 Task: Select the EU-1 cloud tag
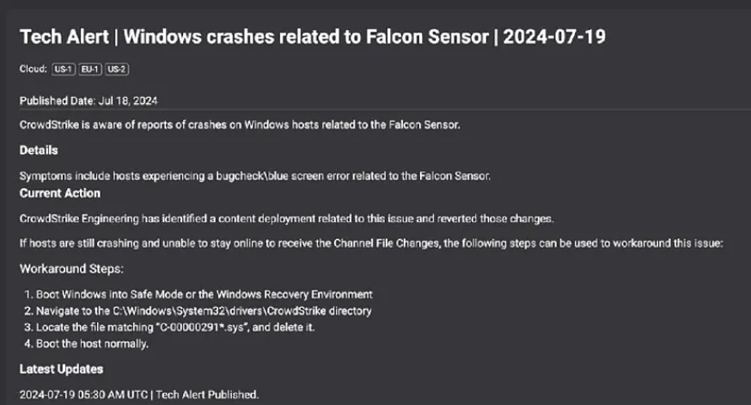click(x=90, y=69)
